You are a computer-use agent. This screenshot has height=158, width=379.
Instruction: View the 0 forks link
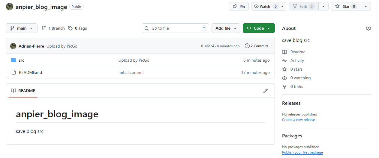[x=293, y=86]
